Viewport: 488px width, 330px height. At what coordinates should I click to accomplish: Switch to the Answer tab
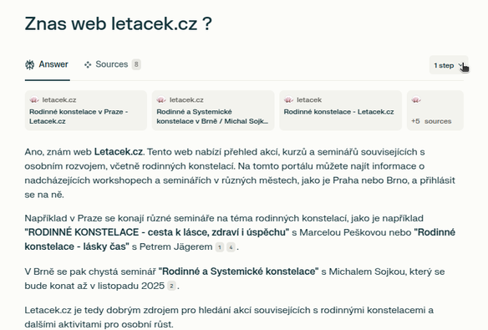tap(47, 64)
